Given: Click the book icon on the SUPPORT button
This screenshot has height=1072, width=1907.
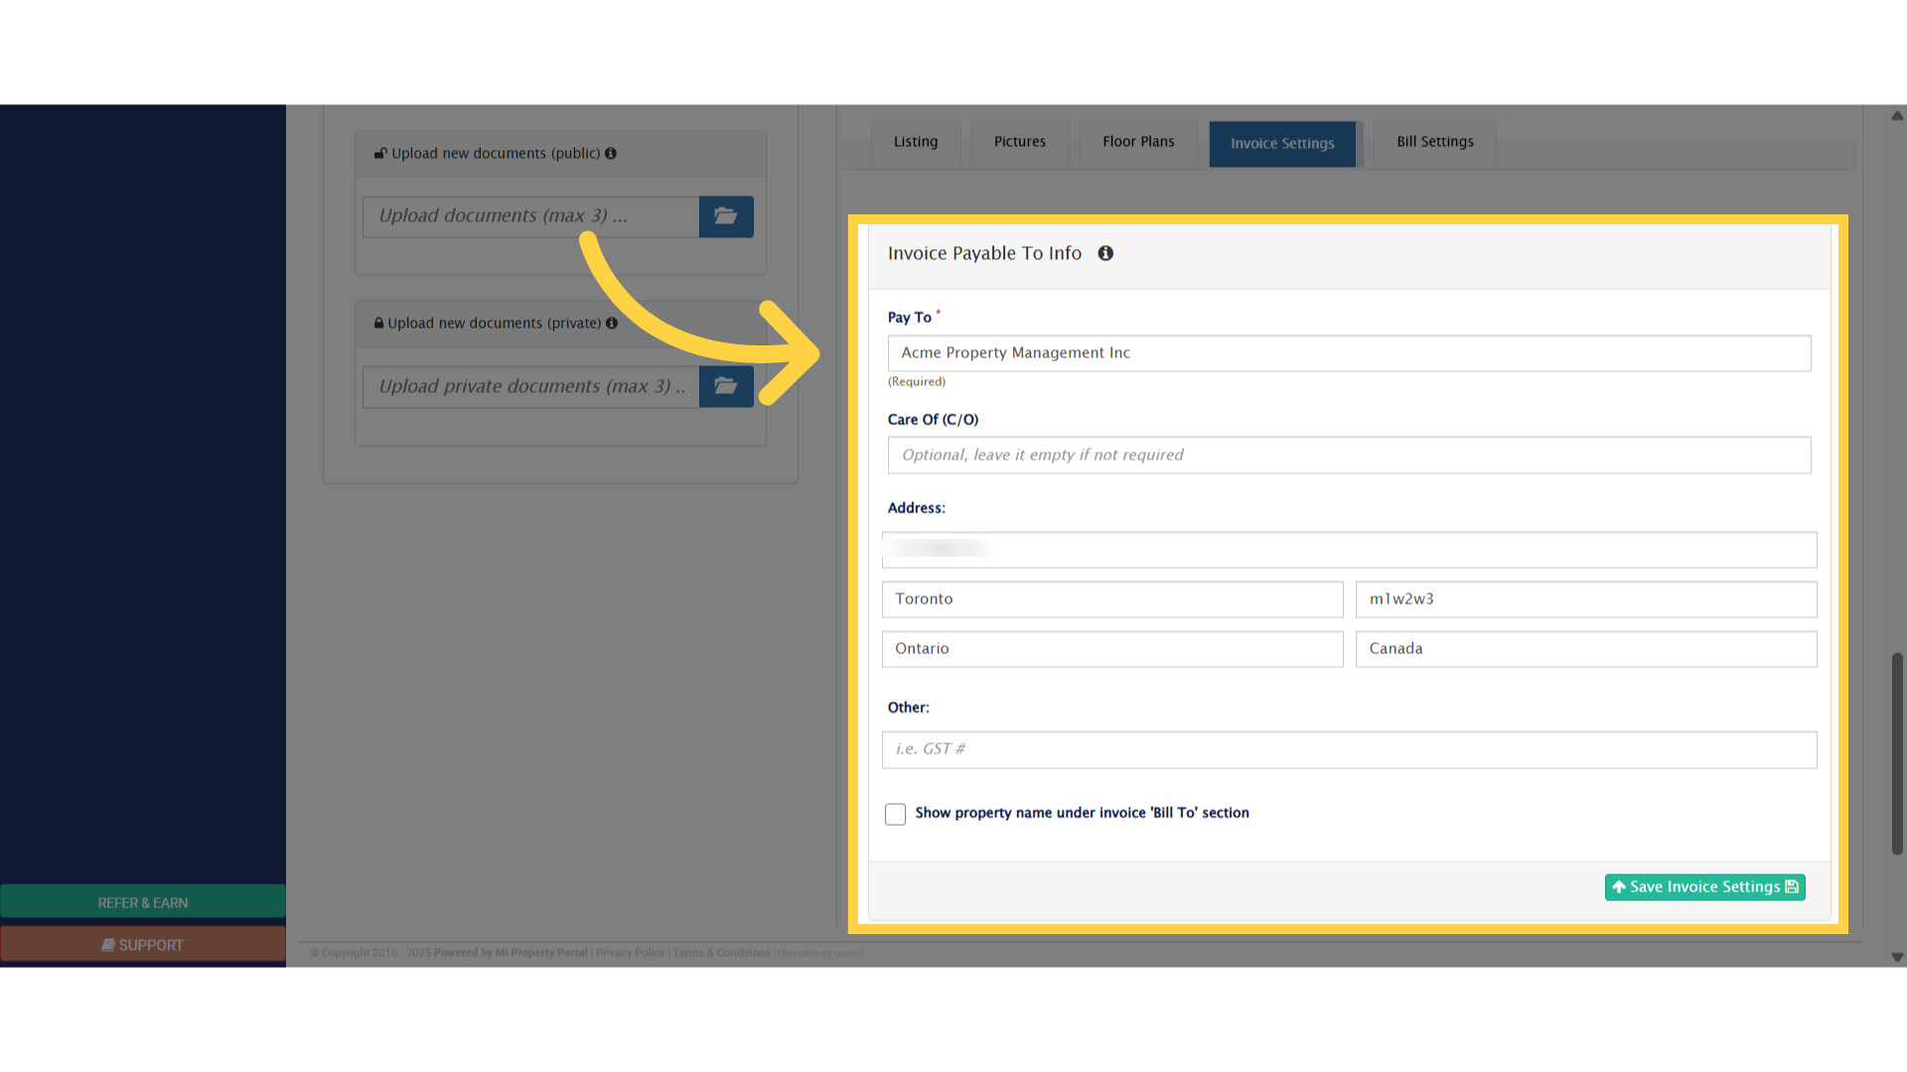Looking at the screenshot, I should [109, 944].
